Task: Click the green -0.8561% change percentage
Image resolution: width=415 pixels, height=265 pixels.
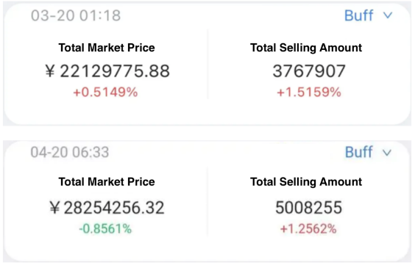Action: [105, 229]
